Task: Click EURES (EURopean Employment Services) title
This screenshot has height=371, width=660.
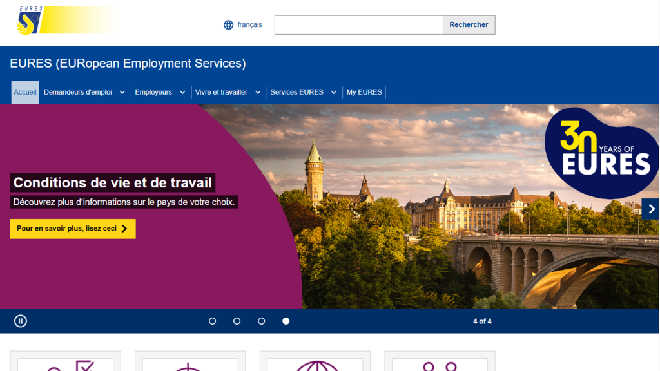Action: pyautogui.click(x=128, y=64)
